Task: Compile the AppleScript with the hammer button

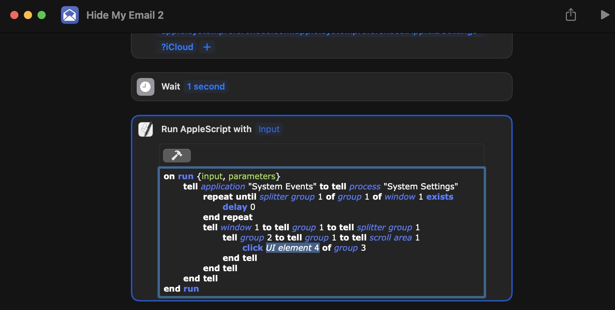Action: coord(177,155)
